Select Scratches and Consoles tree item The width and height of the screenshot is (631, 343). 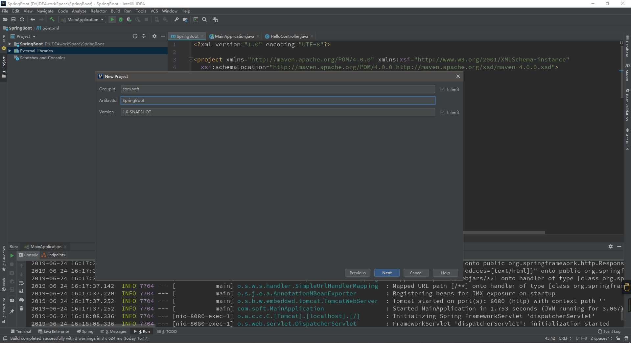42,57
